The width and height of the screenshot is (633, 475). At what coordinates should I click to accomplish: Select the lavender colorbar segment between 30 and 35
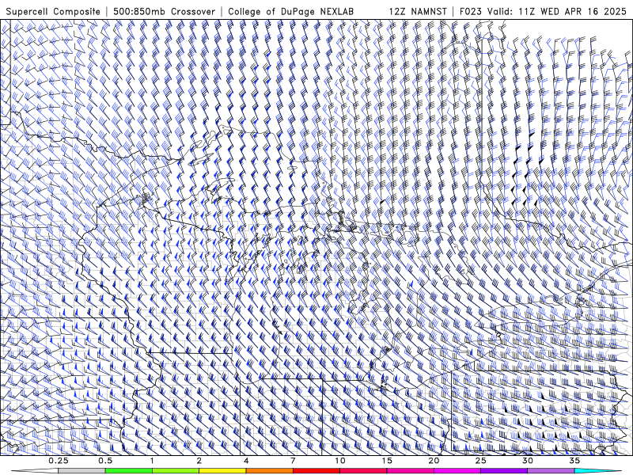click(551, 471)
